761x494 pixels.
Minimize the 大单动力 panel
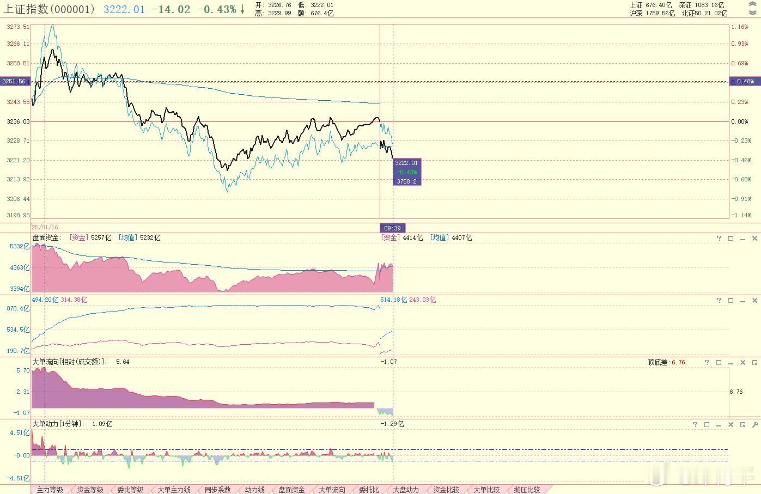point(719,425)
